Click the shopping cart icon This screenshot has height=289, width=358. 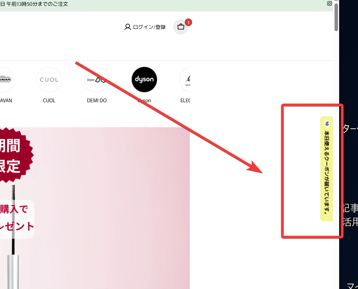point(181,27)
